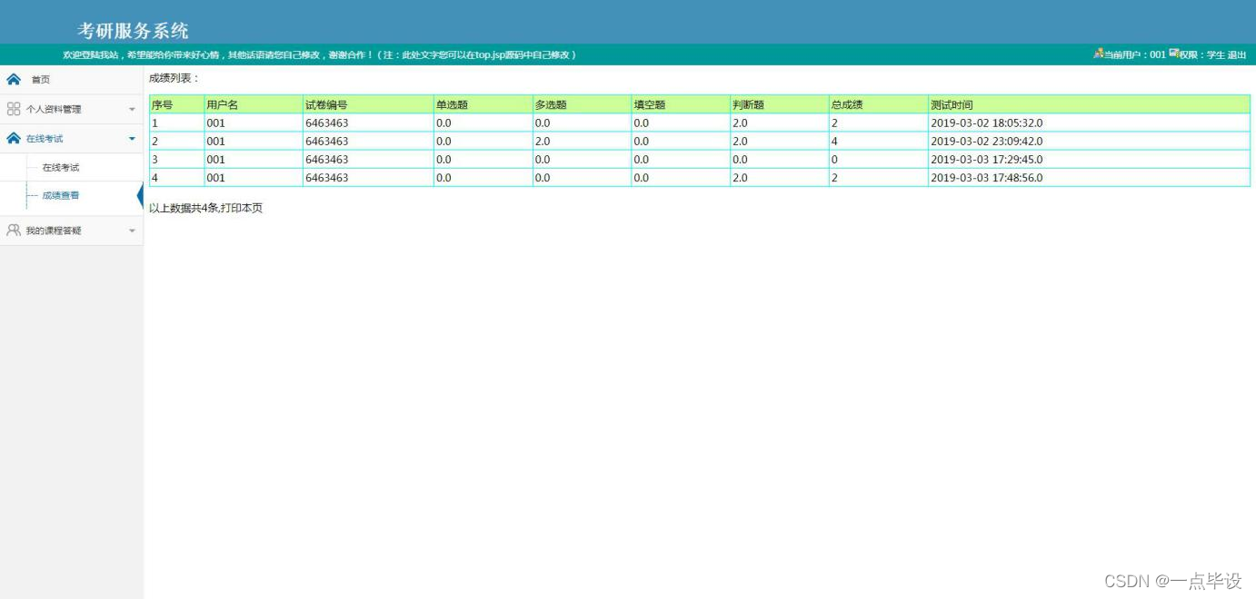Click the 判断题 score 0.0 in row 3
This screenshot has width=1256, height=599.
(x=741, y=159)
